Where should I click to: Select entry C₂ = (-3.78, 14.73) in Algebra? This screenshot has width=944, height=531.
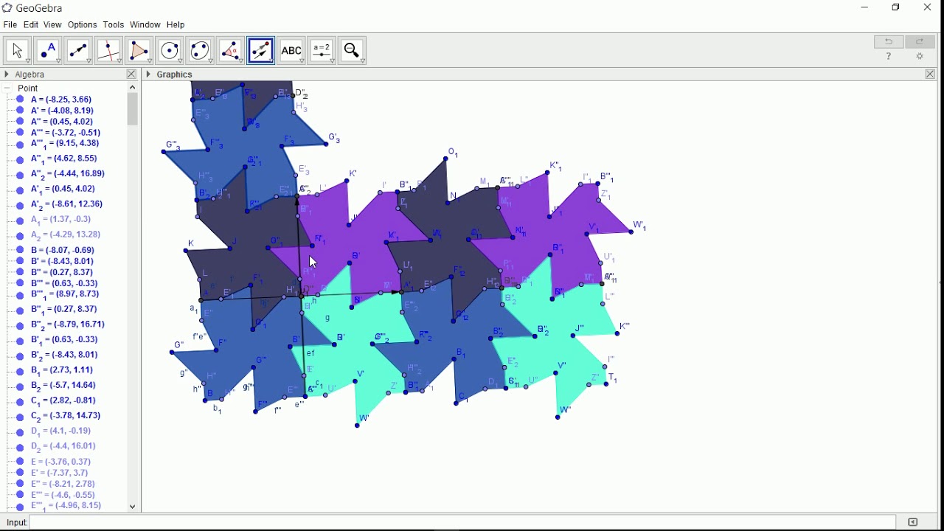(66, 417)
